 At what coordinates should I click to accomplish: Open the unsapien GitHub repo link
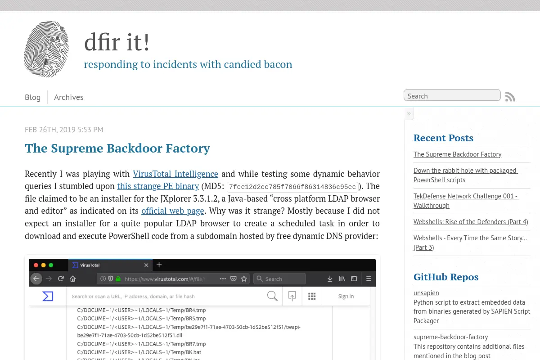coord(426,293)
